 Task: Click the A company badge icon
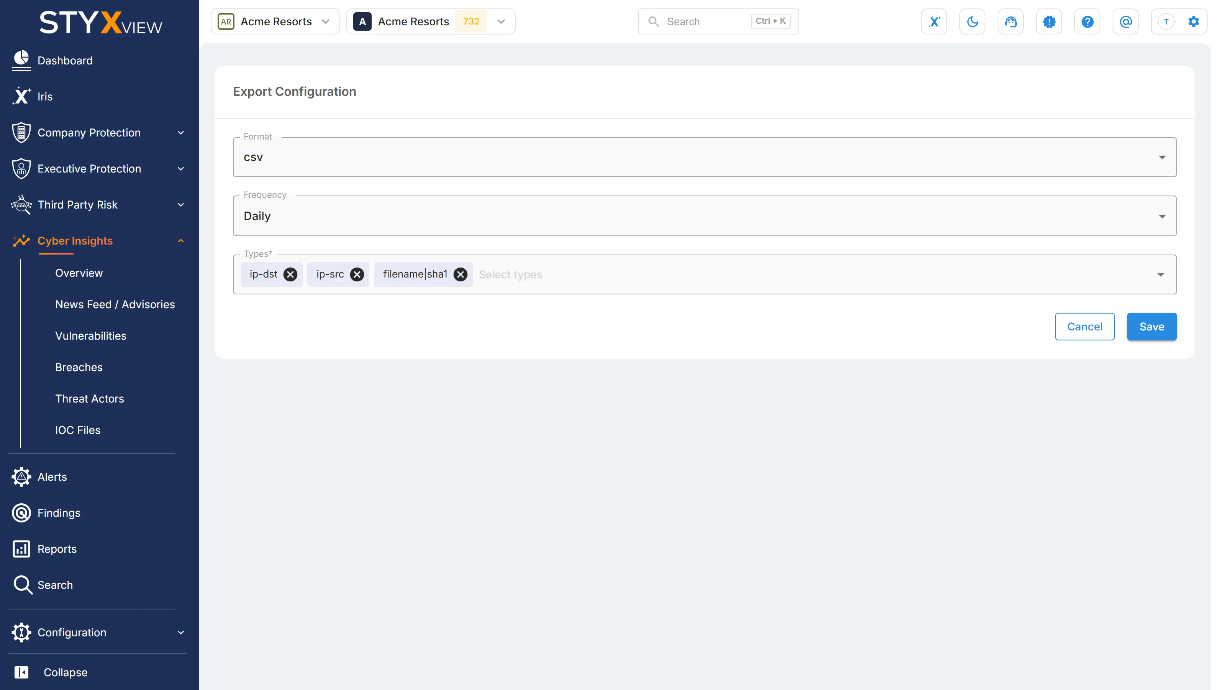pyautogui.click(x=362, y=21)
